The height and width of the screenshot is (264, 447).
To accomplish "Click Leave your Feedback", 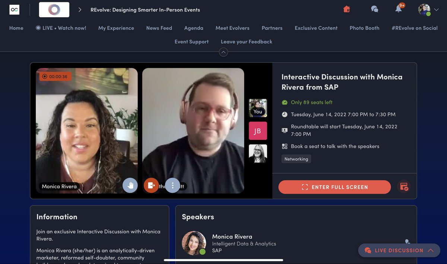I will tap(247, 42).
